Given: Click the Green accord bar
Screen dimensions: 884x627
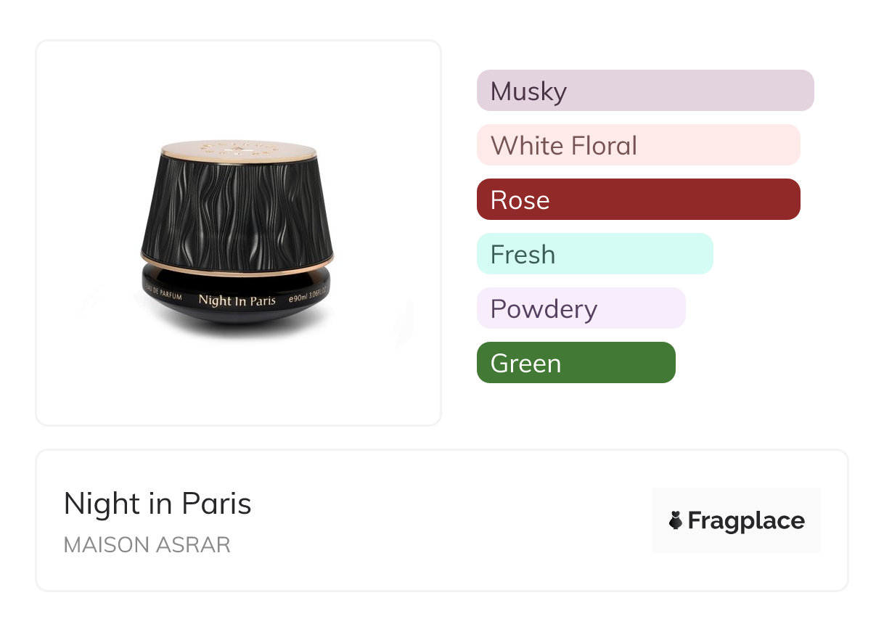Looking at the screenshot, I should (576, 363).
